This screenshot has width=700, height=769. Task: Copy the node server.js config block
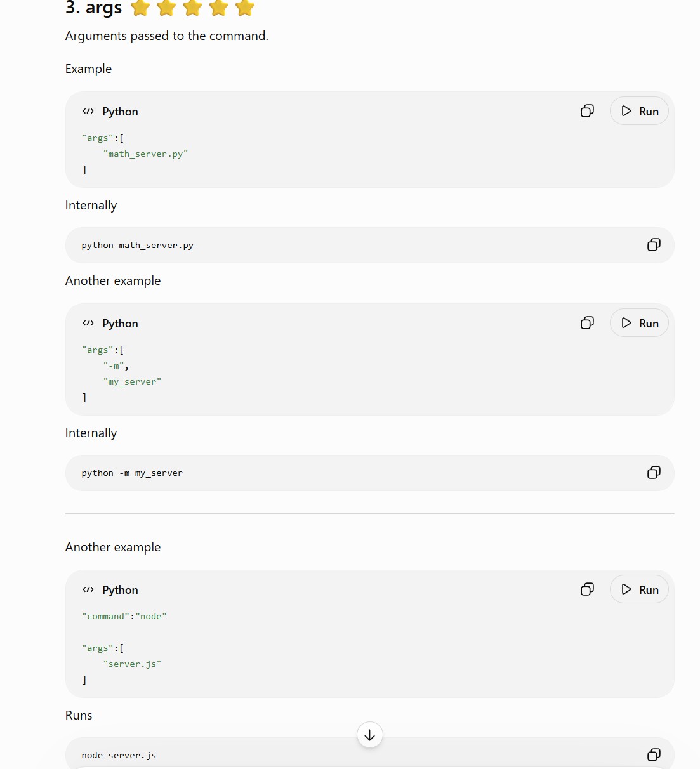(x=588, y=589)
